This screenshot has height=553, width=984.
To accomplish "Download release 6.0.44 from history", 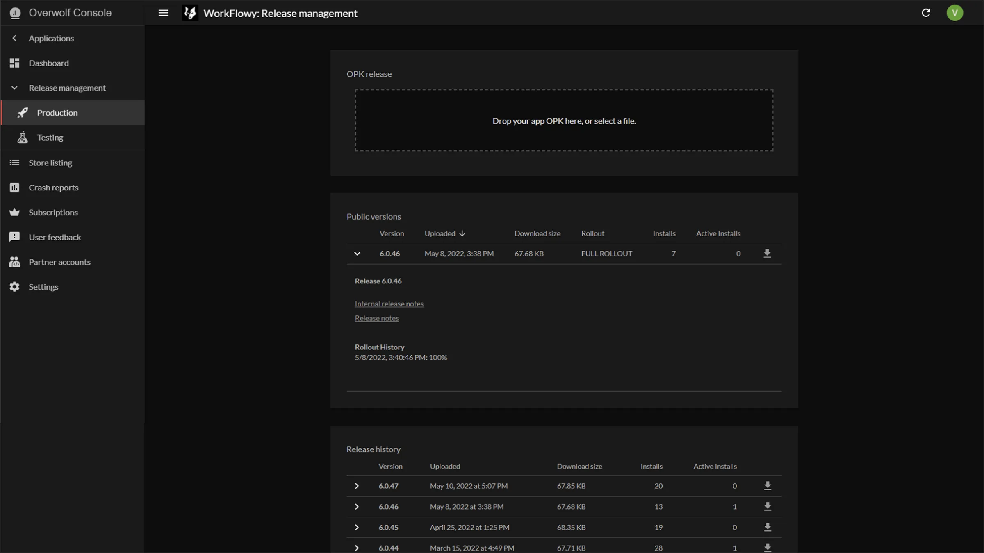I will click(768, 548).
